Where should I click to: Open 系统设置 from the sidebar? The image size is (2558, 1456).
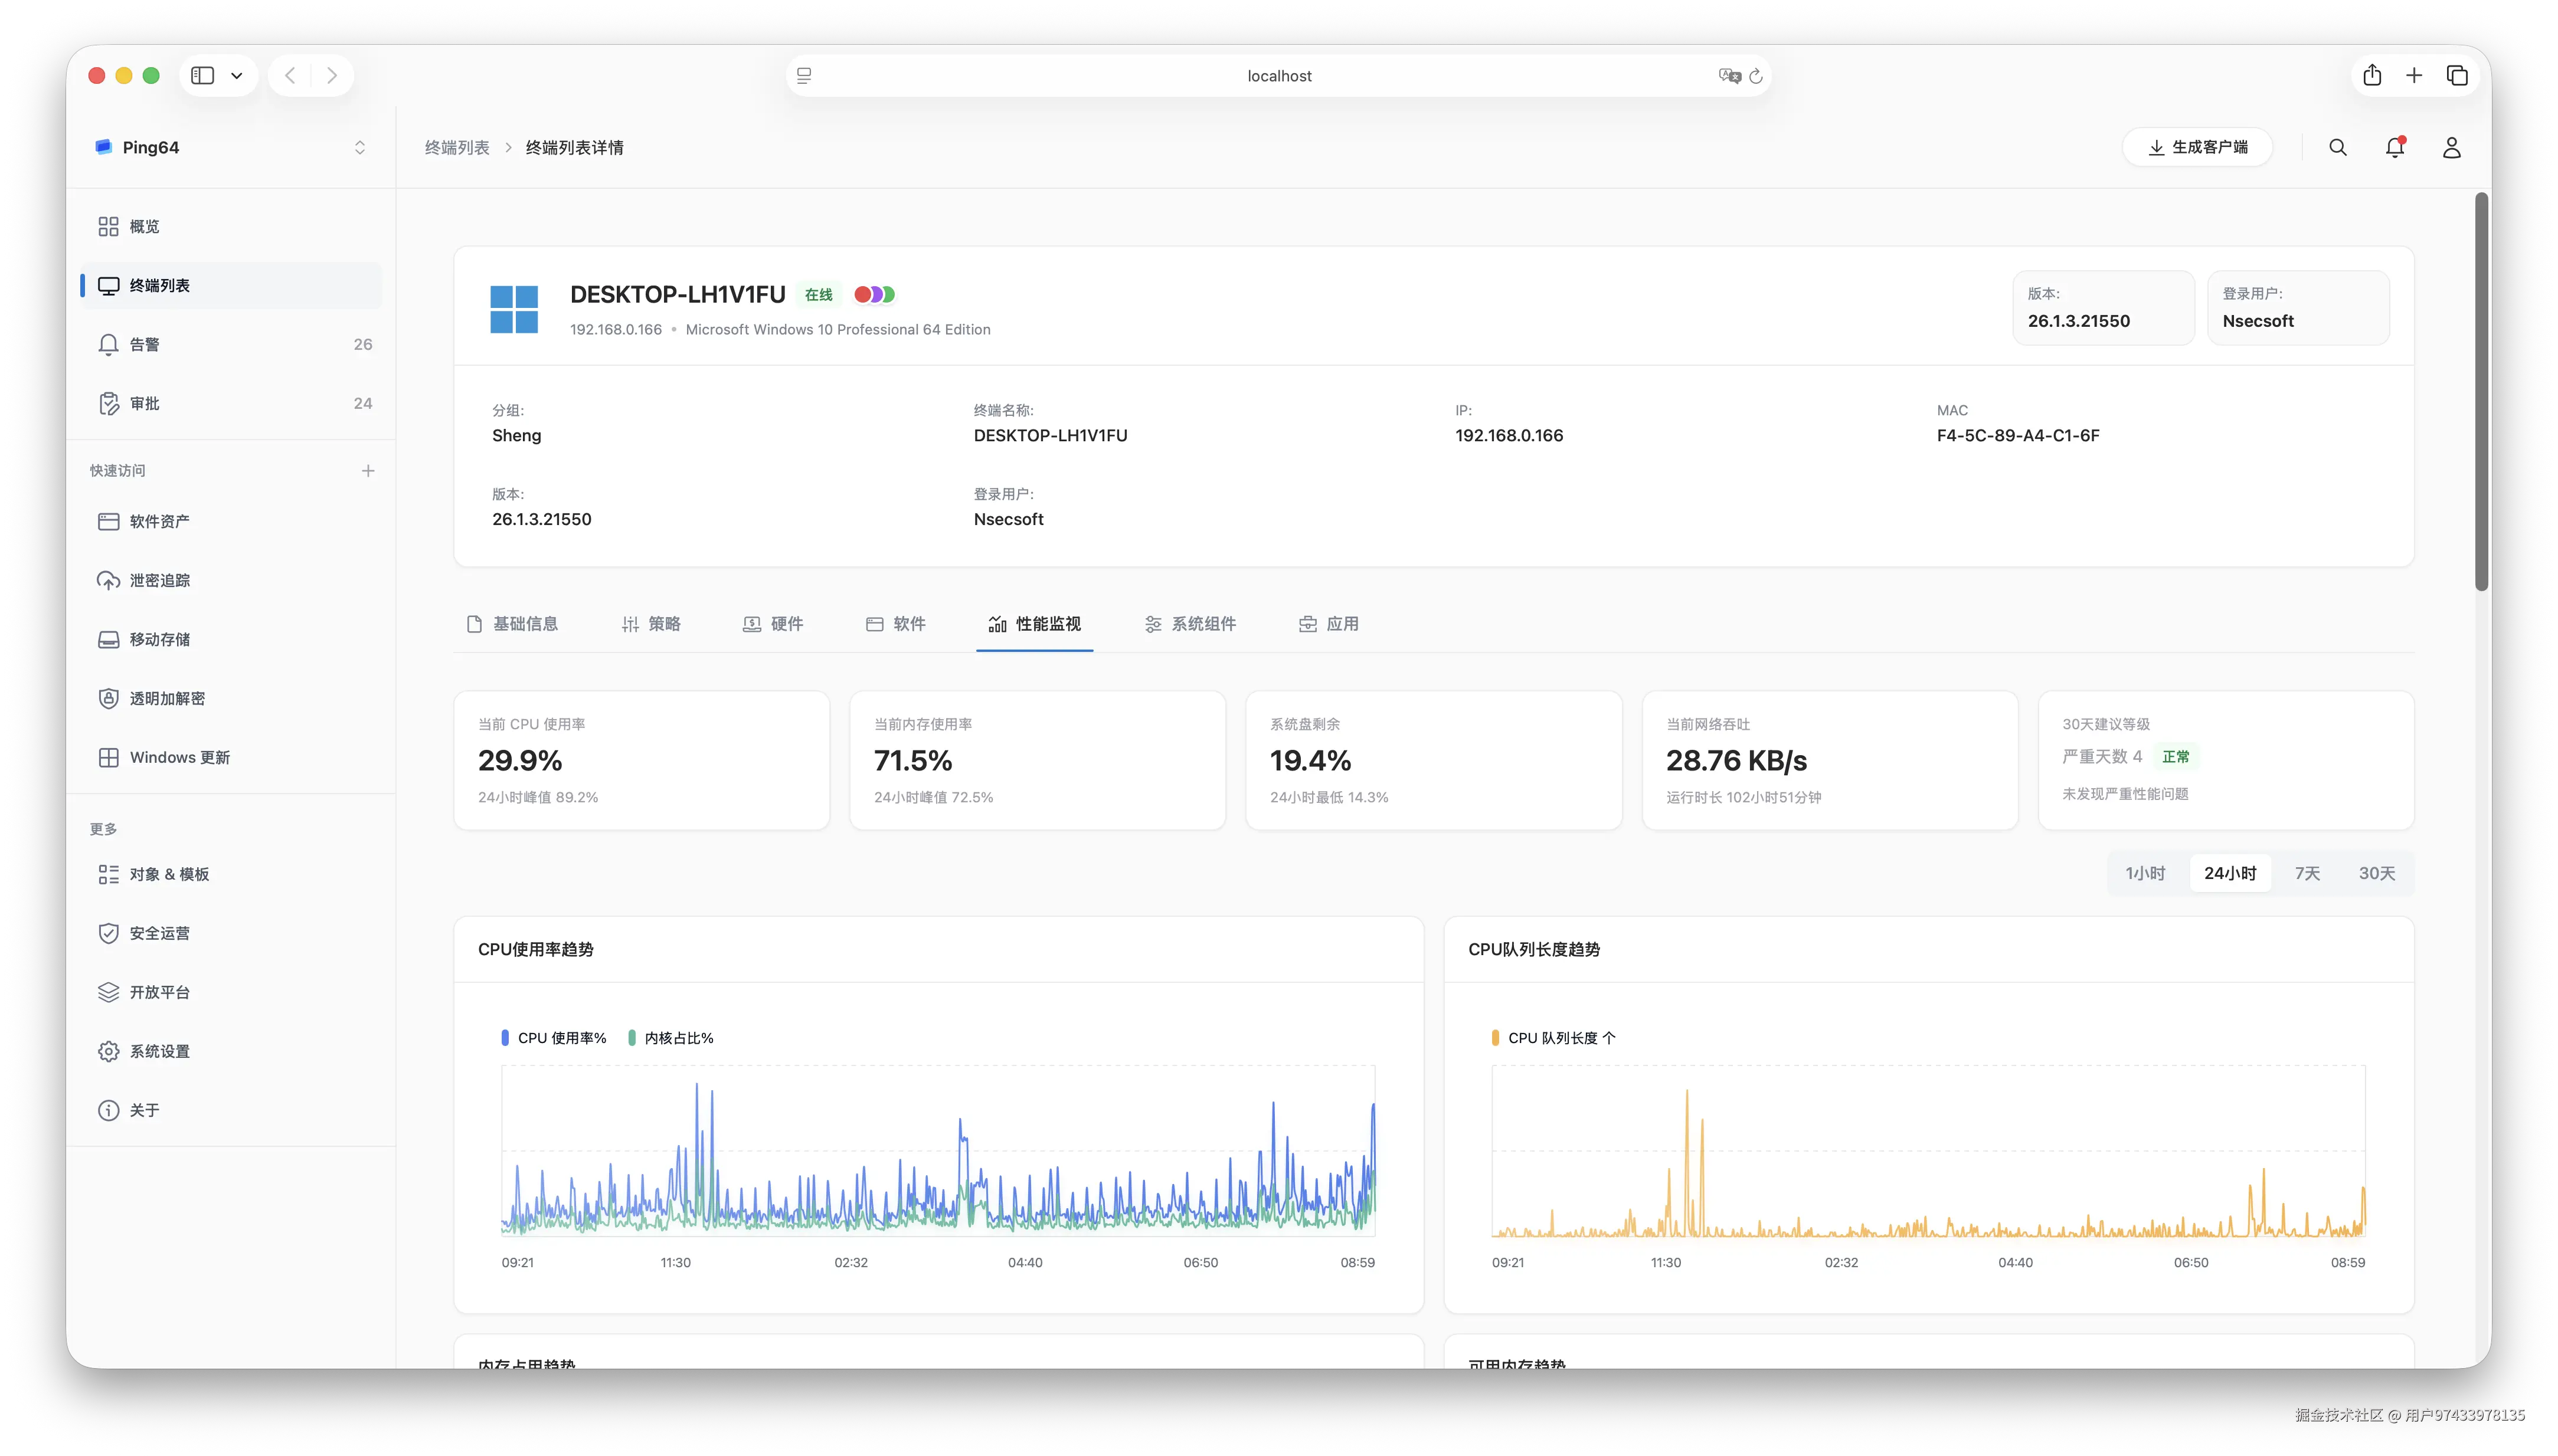pos(159,1051)
